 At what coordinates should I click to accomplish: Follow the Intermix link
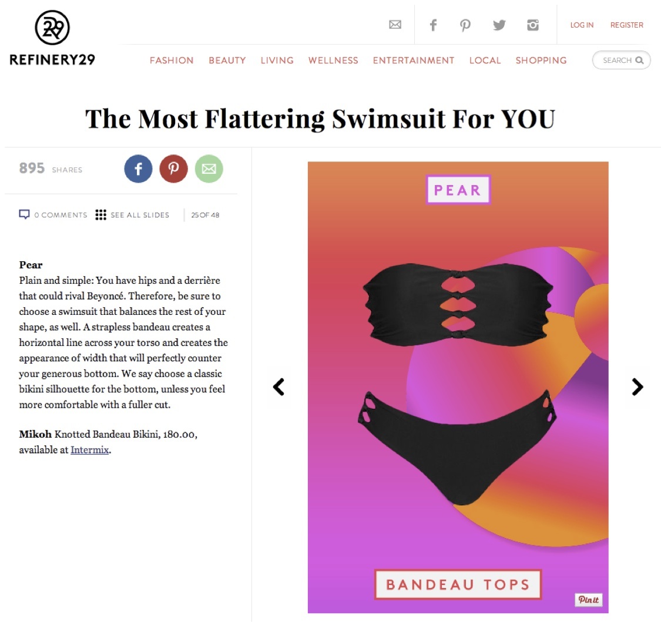pos(89,450)
